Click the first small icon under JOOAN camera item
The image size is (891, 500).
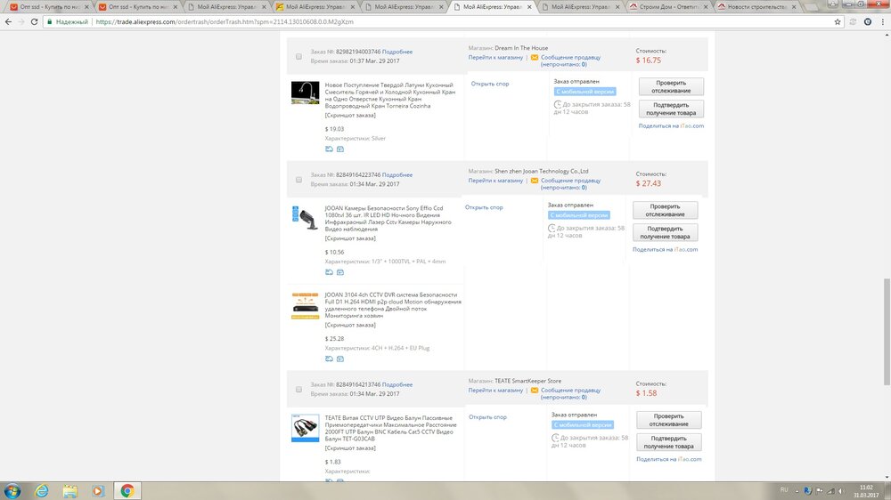click(329, 272)
